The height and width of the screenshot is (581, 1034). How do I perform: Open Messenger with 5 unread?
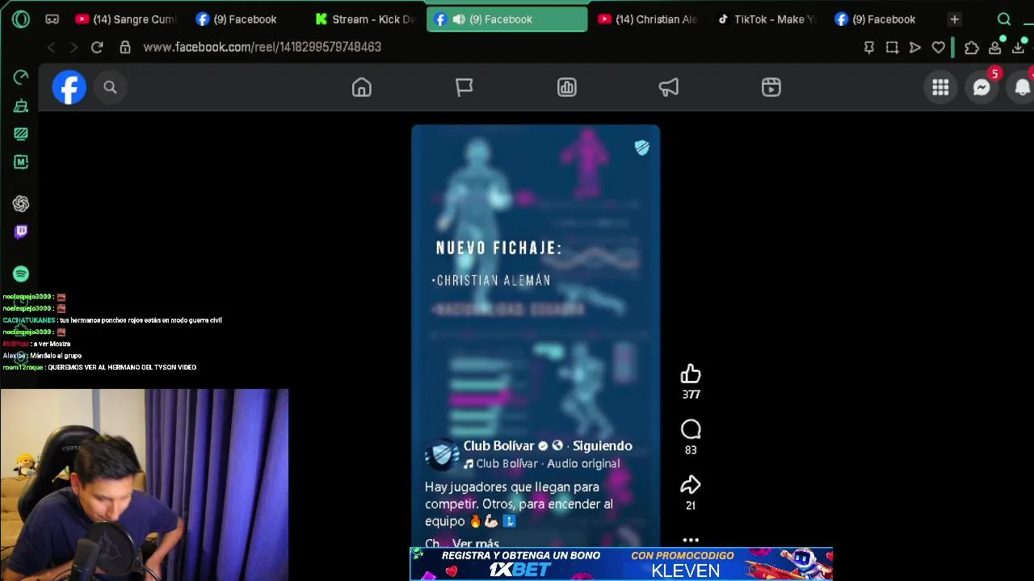tap(981, 87)
